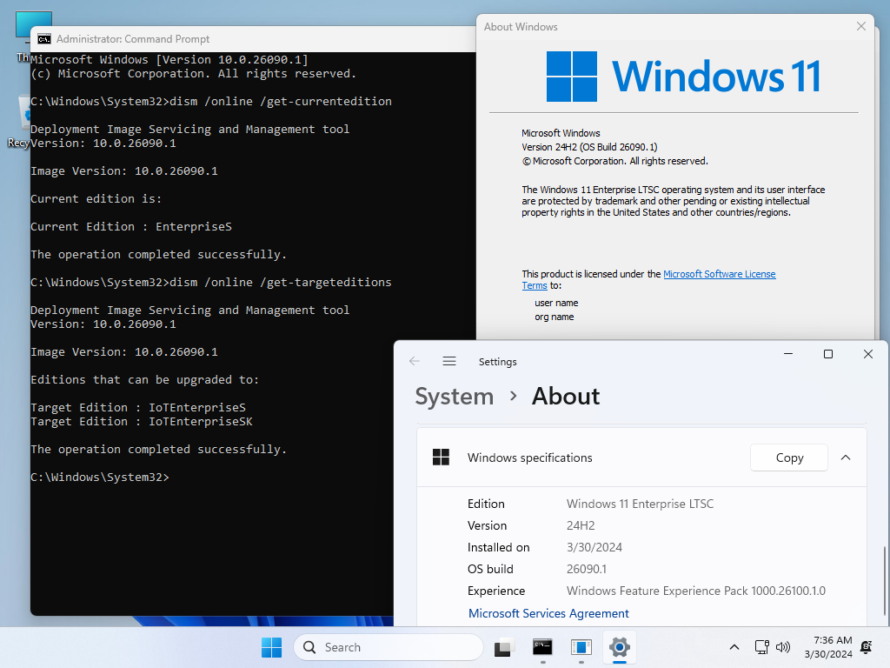Copy the Windows specifications
Screen dimensions: 890x668
tap(789, 458)
